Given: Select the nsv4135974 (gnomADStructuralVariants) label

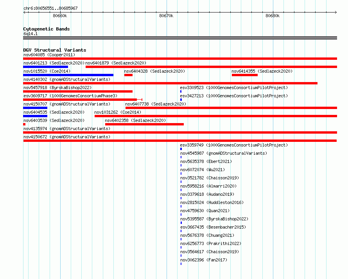Looking at the screenshot, I should point(67,129).
